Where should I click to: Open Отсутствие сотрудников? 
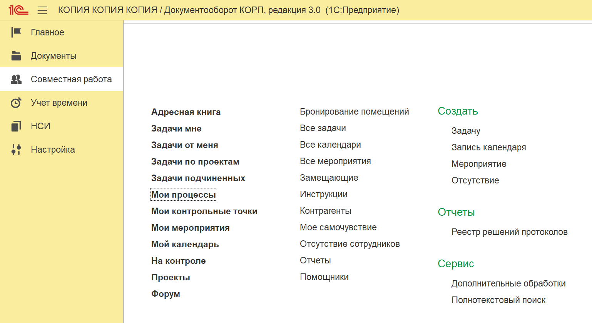(x=350, y=244)
